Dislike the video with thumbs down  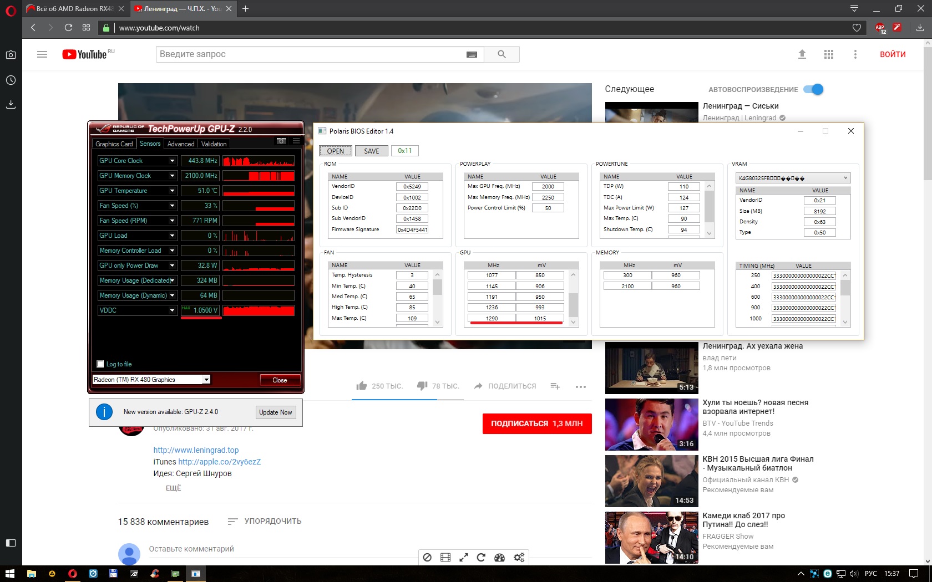click(x=422, y=386)
